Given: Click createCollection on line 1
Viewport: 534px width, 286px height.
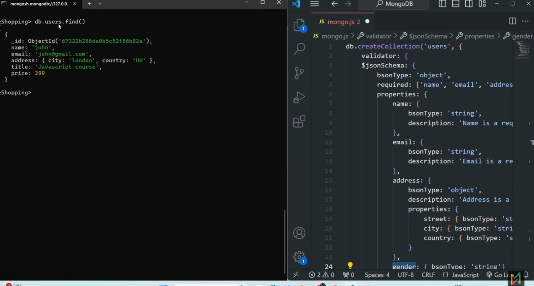Looking at the screenshot, I should pyautogui.click(x=388, y=46).
